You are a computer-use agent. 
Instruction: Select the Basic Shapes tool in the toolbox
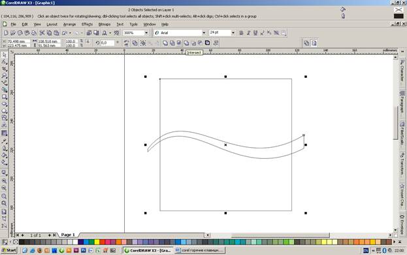[x=4, y=118]
